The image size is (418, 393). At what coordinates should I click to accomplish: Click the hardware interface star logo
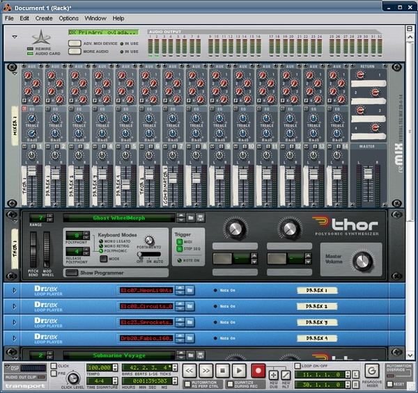pyautogui.click(x=41, y=38)
